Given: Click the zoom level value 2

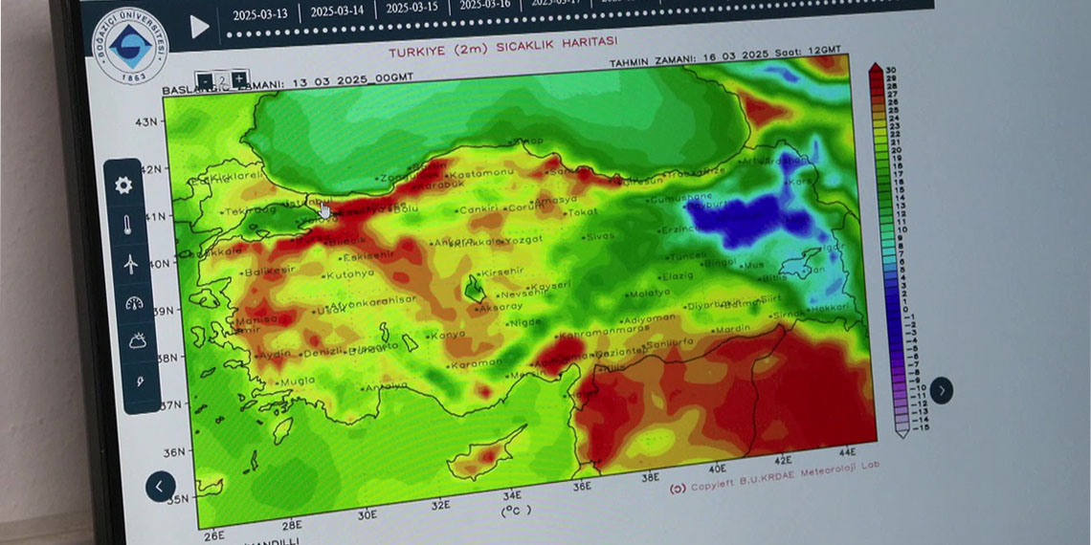Looking at the screenshot, I should [x=221, y=79].
